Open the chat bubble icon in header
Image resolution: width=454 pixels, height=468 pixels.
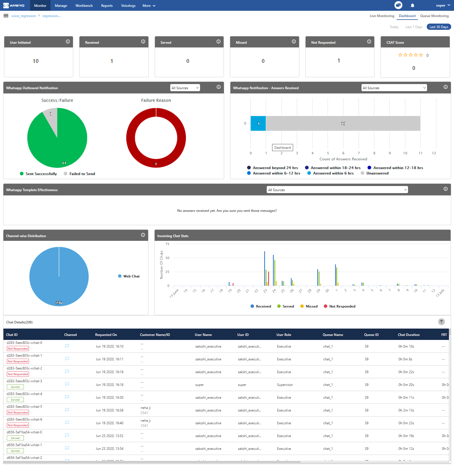pos(398,5)
